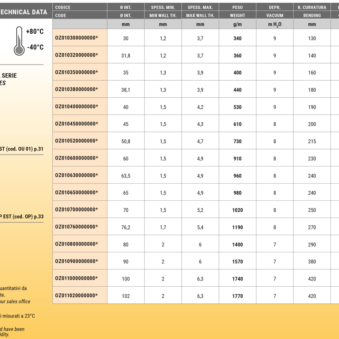
Task: Click the -40°C minimum temperature label
Action: [35, 47]
